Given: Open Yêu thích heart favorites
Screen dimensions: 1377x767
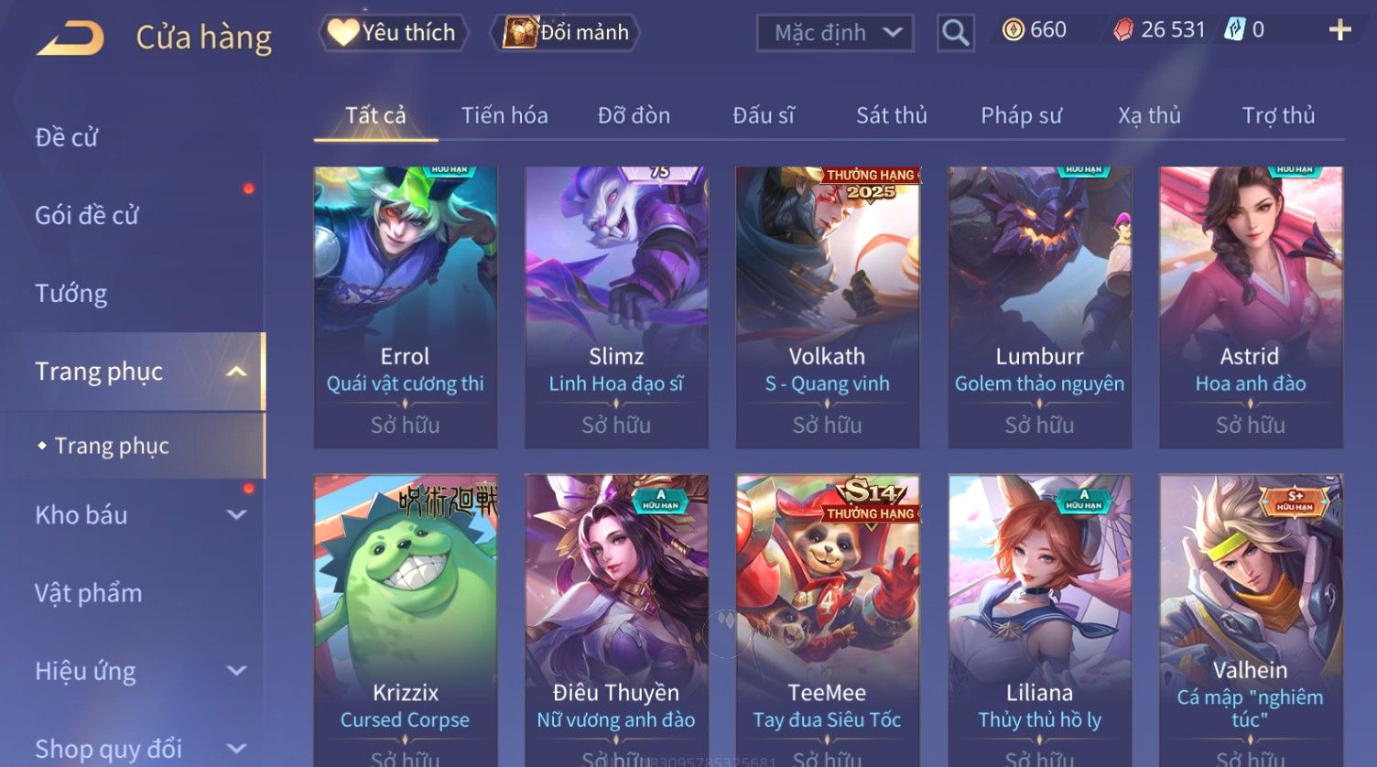Looking at the screenshot, I should tap(393, 33).
